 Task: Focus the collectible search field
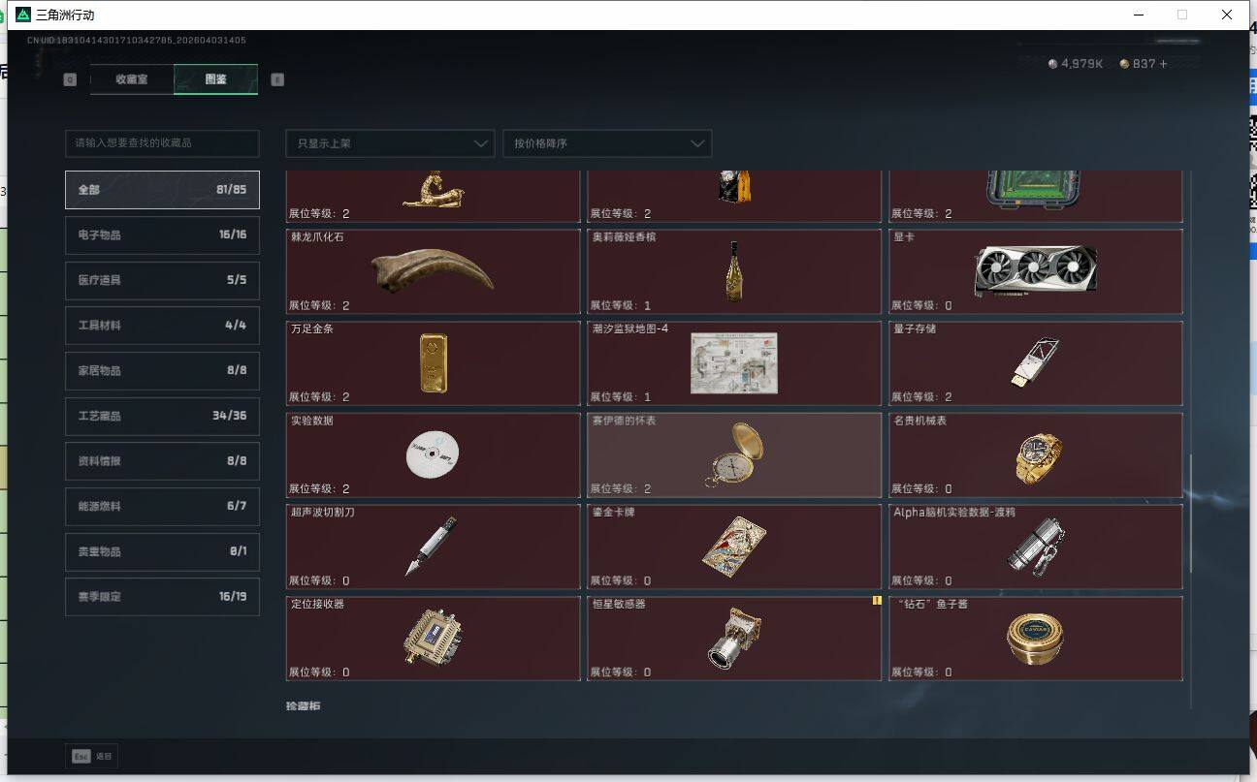click(x=162, y=143)
